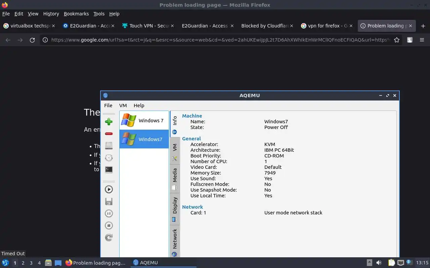Click the terminal monitor icon in AQEMU toolbar
Image resolution: width=430 pixels, height=268 pixels.
[109, 170]
